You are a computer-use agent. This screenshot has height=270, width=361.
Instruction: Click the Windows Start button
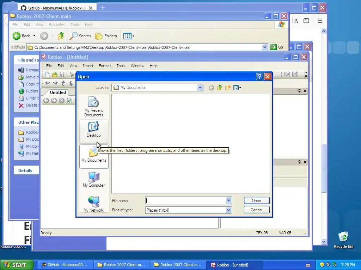tap(17, 265)
